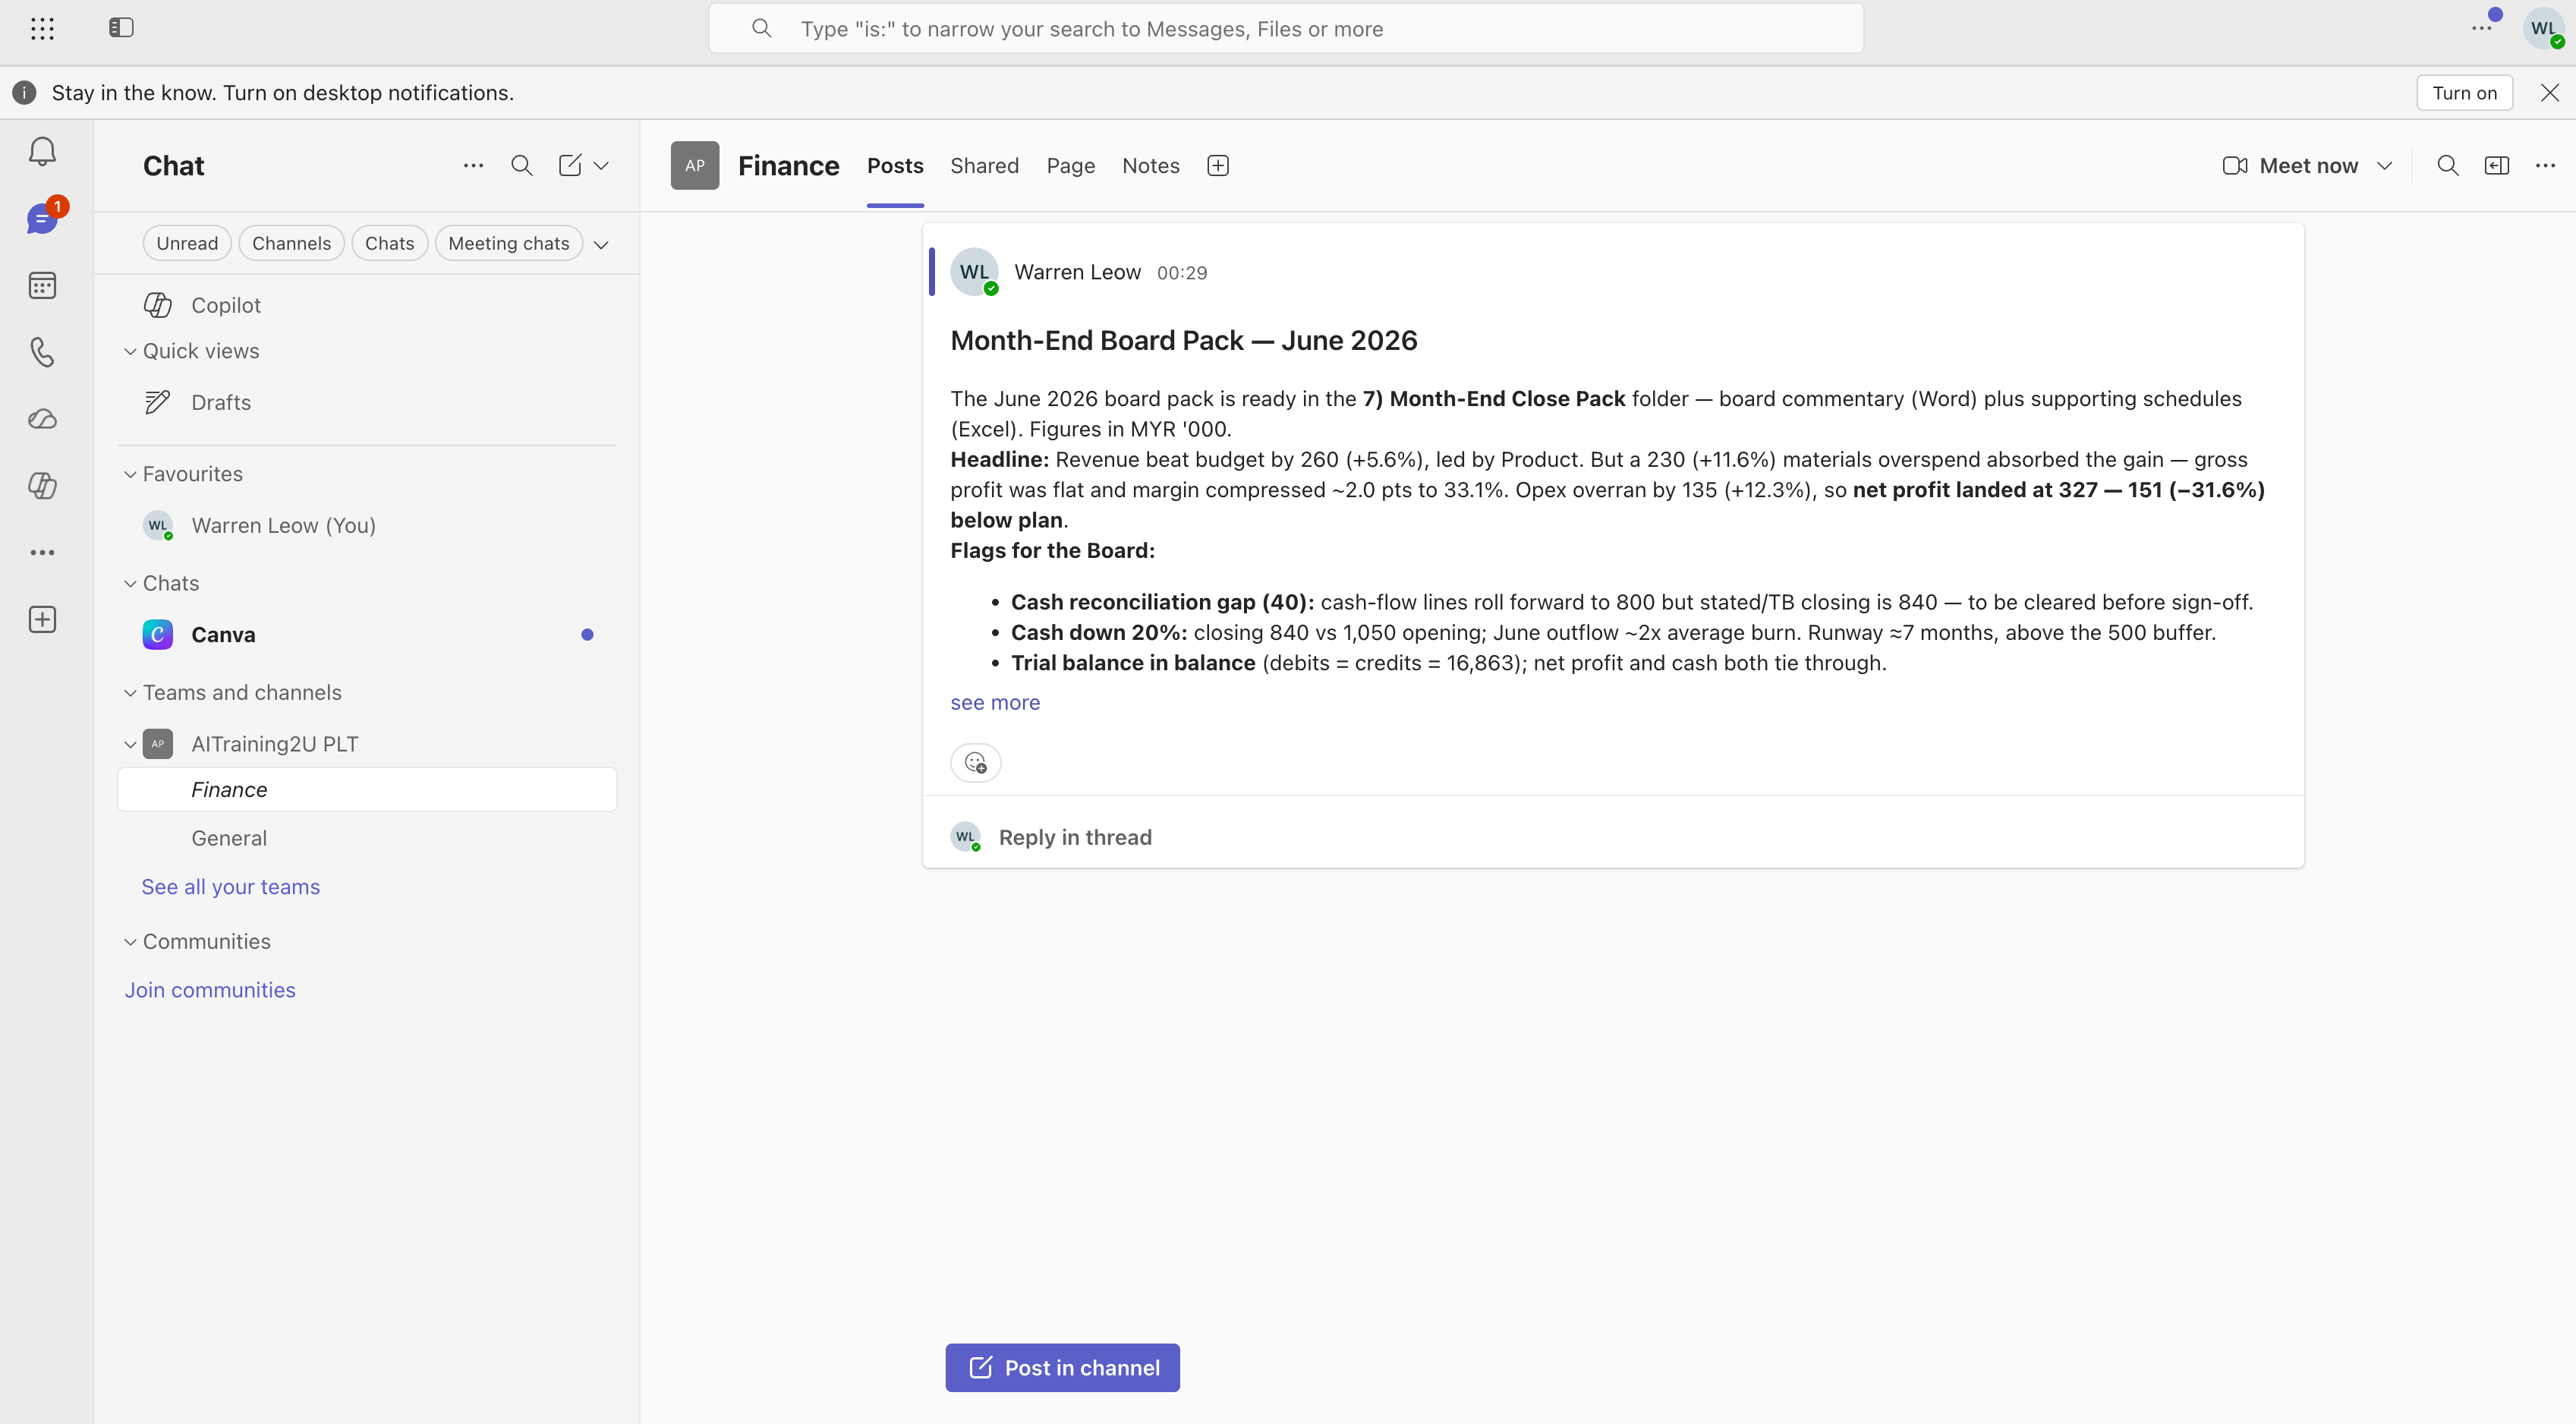The width and height of the screenshot is (2576, 1424).
Task: Open the Canva chat
Action: tap(367, 635)
